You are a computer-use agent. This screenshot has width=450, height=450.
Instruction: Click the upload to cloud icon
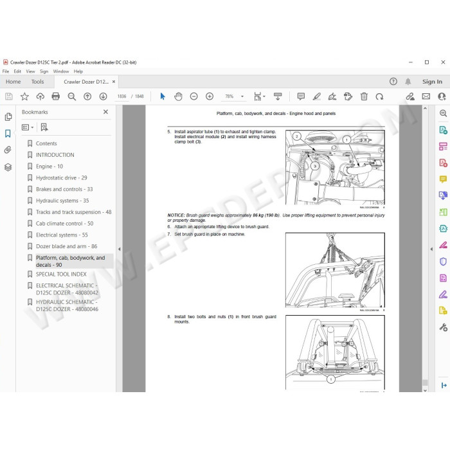coord(40,96)
